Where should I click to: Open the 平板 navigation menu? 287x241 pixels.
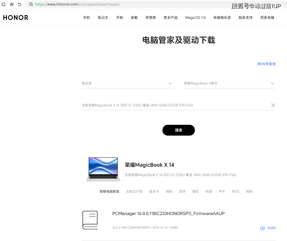(120, 18)
